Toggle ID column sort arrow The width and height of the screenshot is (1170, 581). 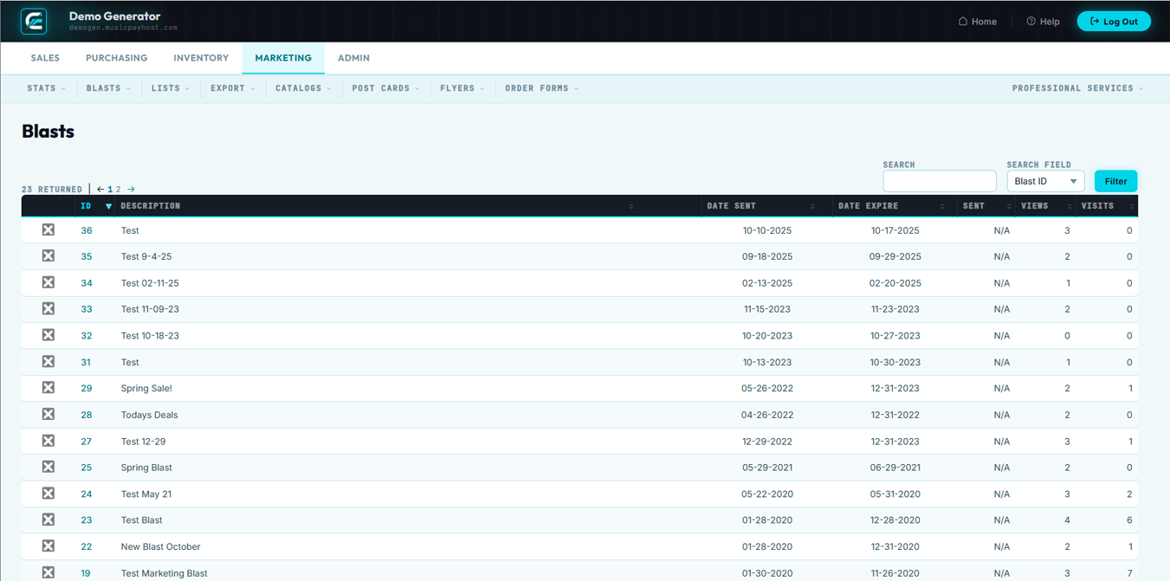point(108,206)
